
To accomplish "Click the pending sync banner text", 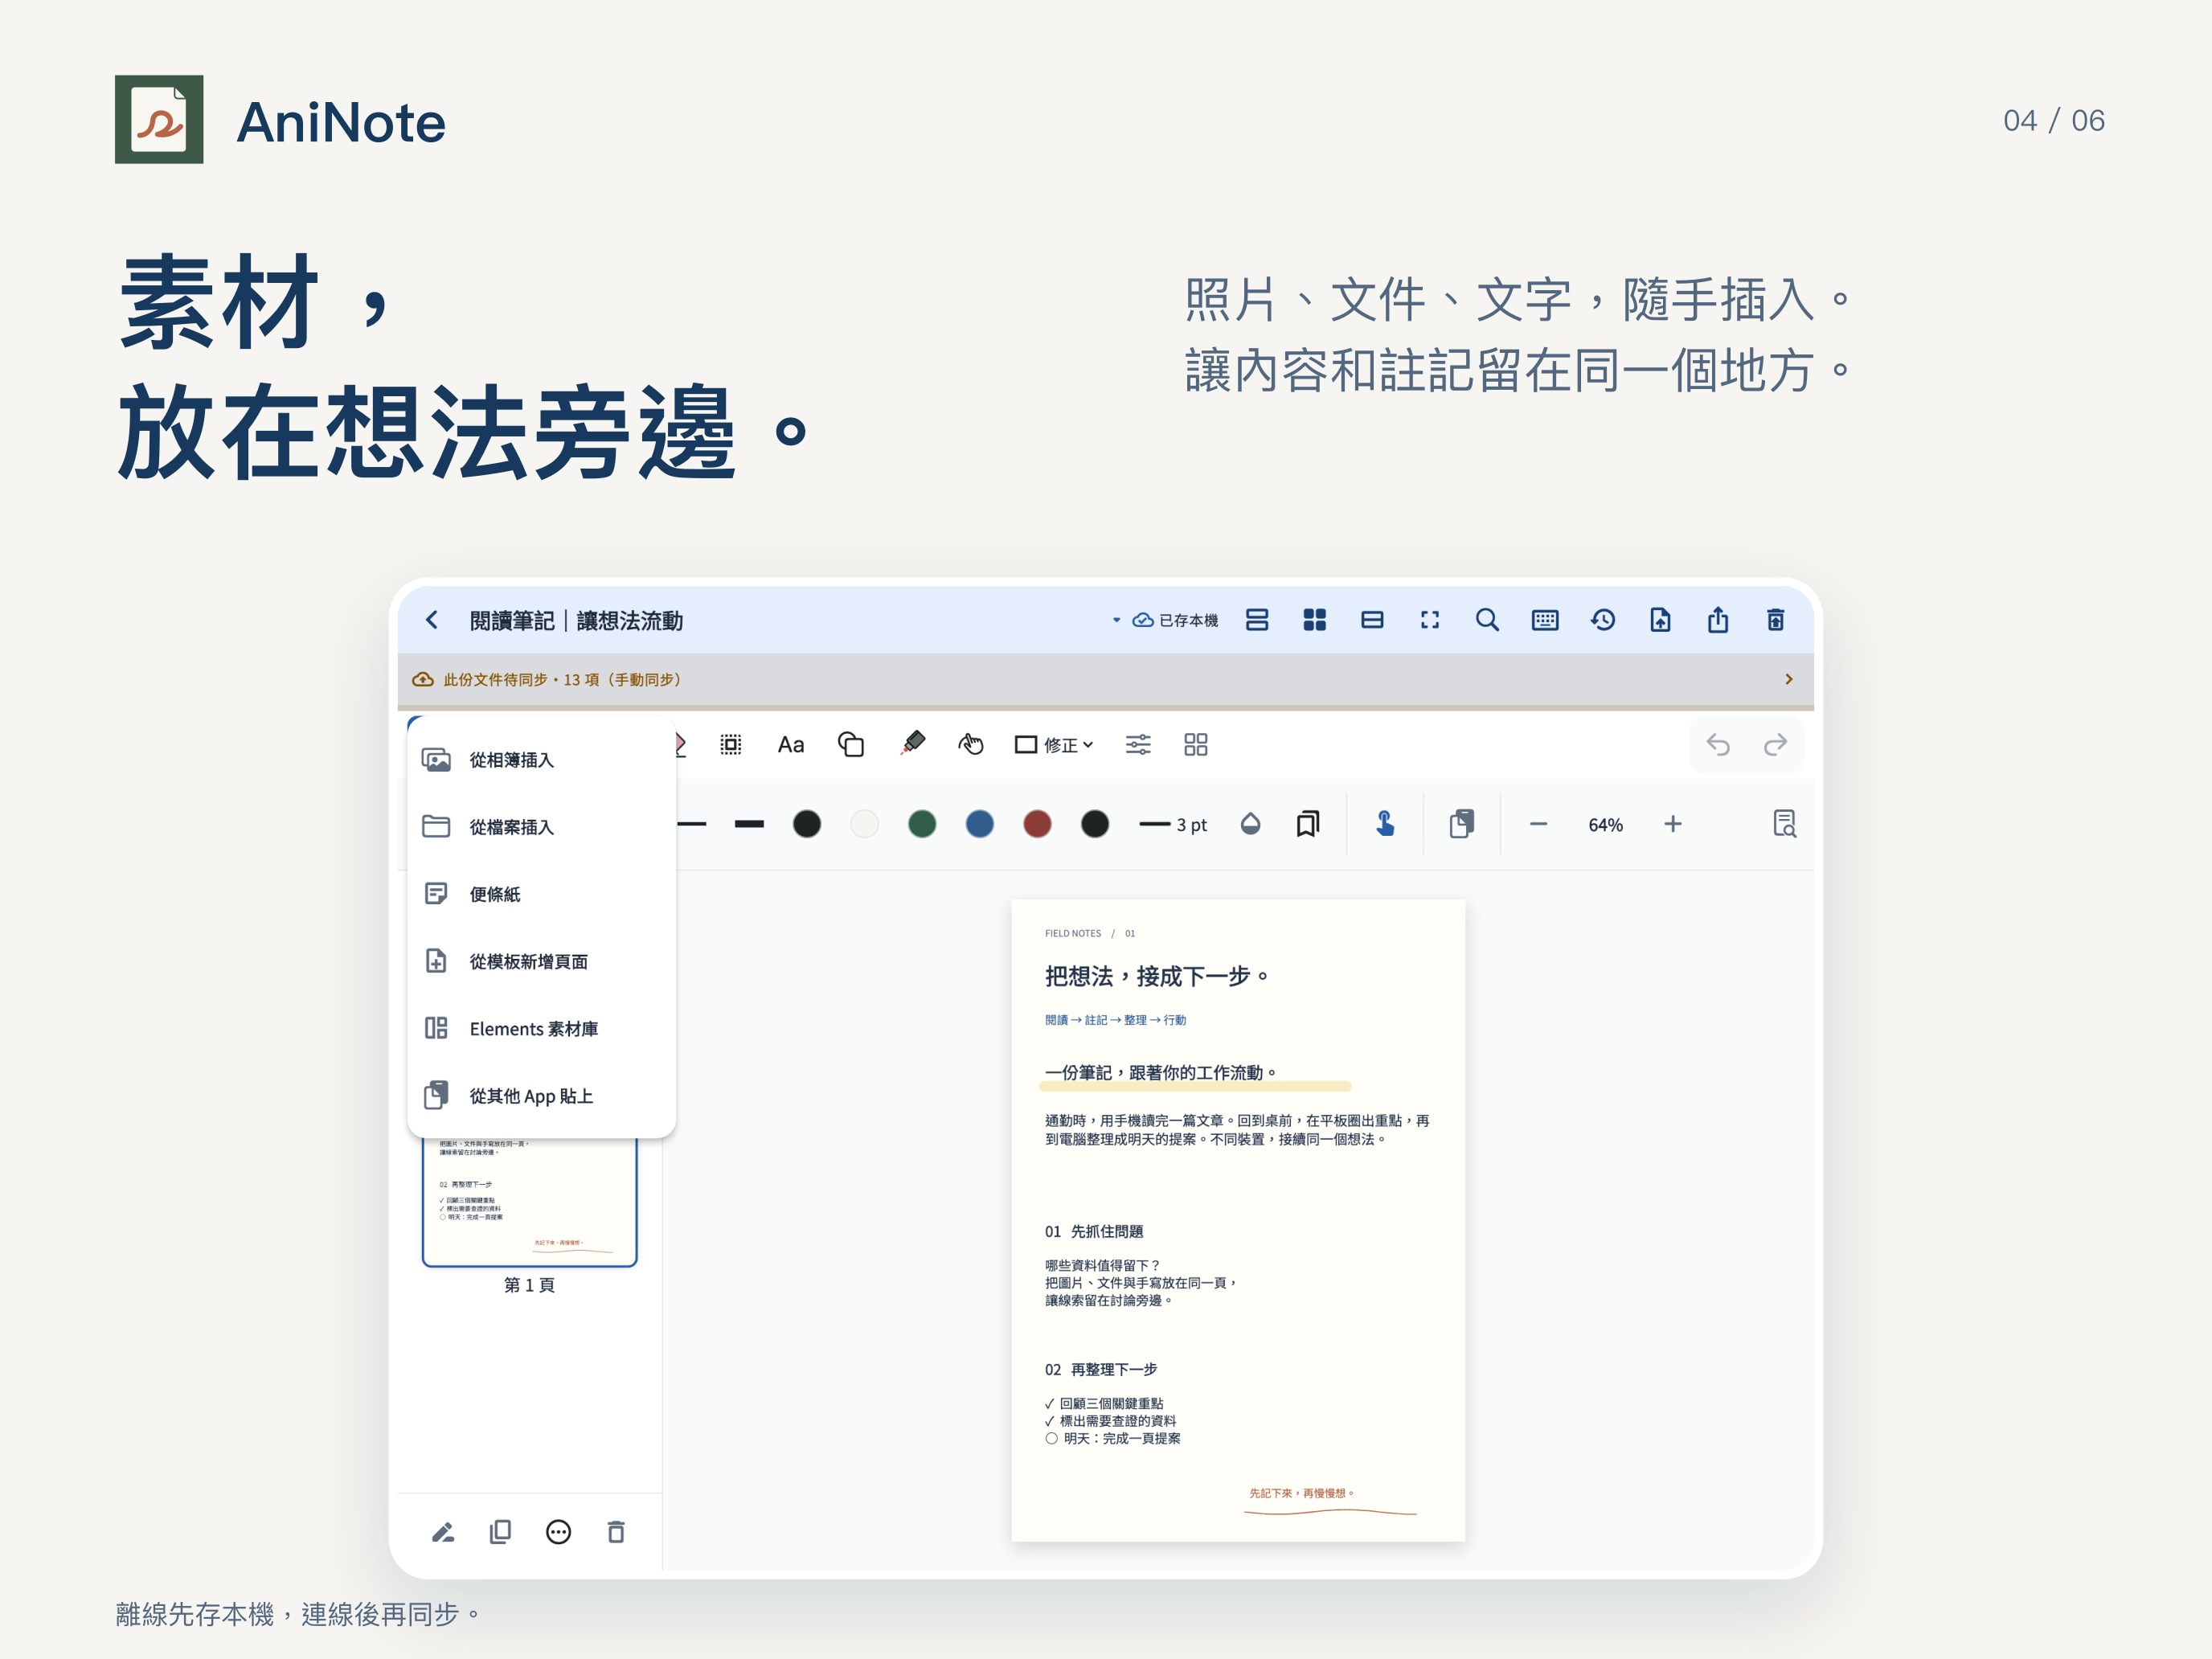I will pos(566,680).
